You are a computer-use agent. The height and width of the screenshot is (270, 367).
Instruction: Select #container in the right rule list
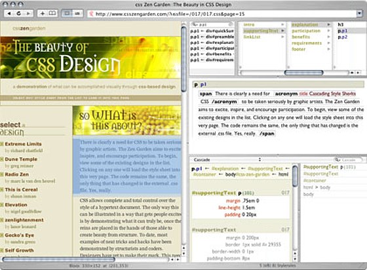click(315, 181)
